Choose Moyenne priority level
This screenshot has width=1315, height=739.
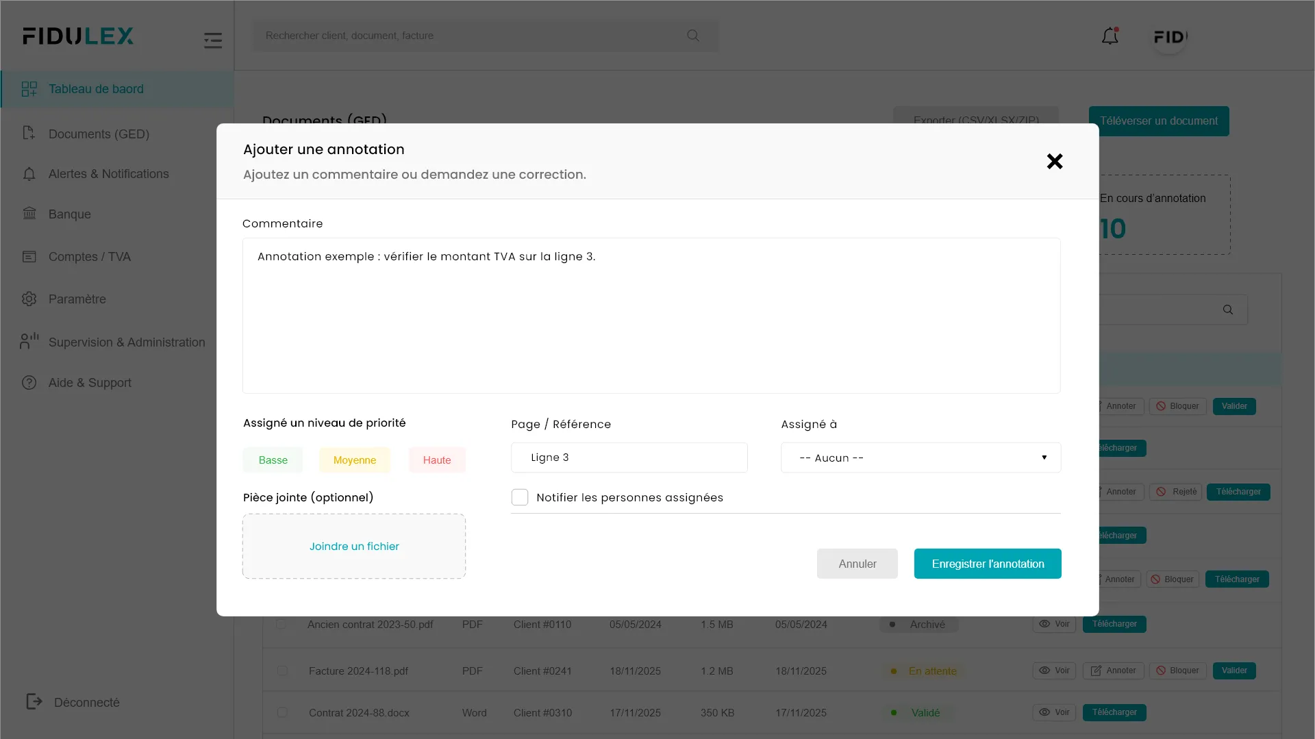(354, 460)
